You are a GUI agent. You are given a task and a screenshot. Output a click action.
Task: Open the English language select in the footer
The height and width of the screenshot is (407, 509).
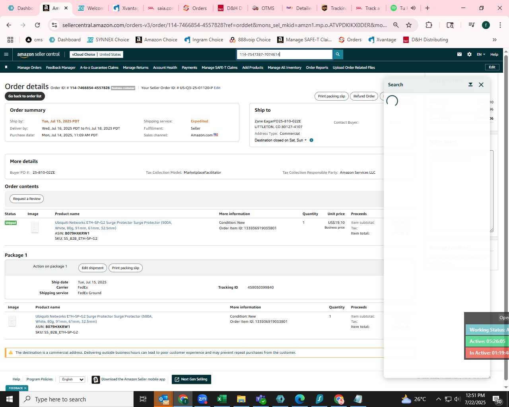point(72,379)
